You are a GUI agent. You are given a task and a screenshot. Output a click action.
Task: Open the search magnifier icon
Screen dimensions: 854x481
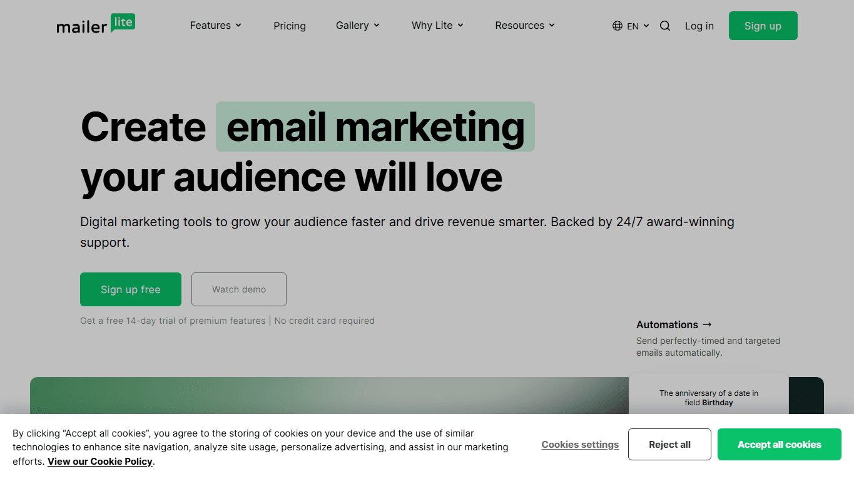click(x=665, y=26)
